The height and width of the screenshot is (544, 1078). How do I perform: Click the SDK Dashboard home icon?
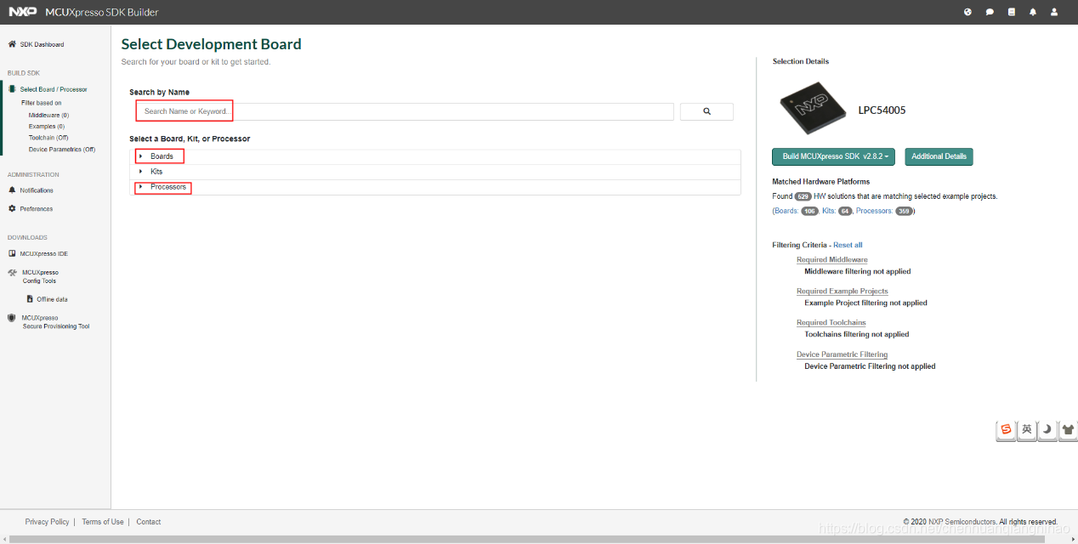pyautogui.click(x=12, y=44)
